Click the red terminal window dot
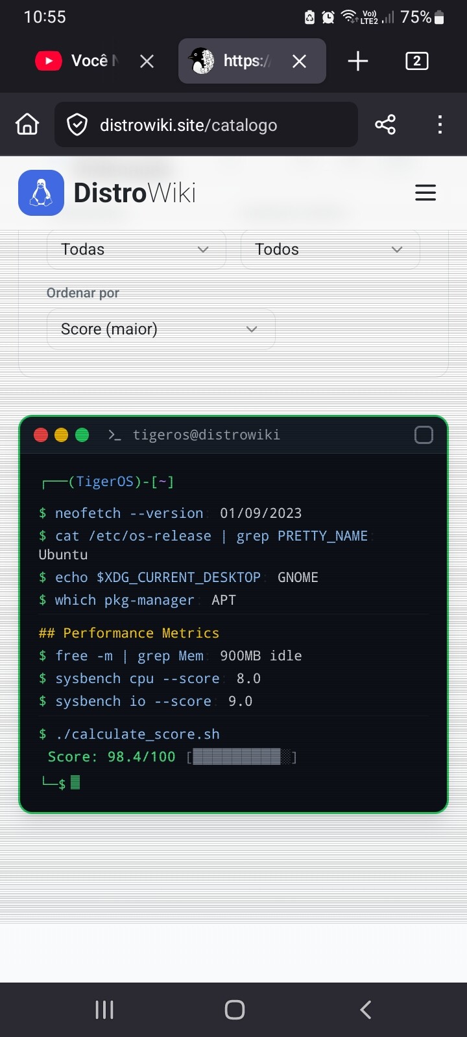The width and height of the screenshot is (467, 1037). coord(41,435)
